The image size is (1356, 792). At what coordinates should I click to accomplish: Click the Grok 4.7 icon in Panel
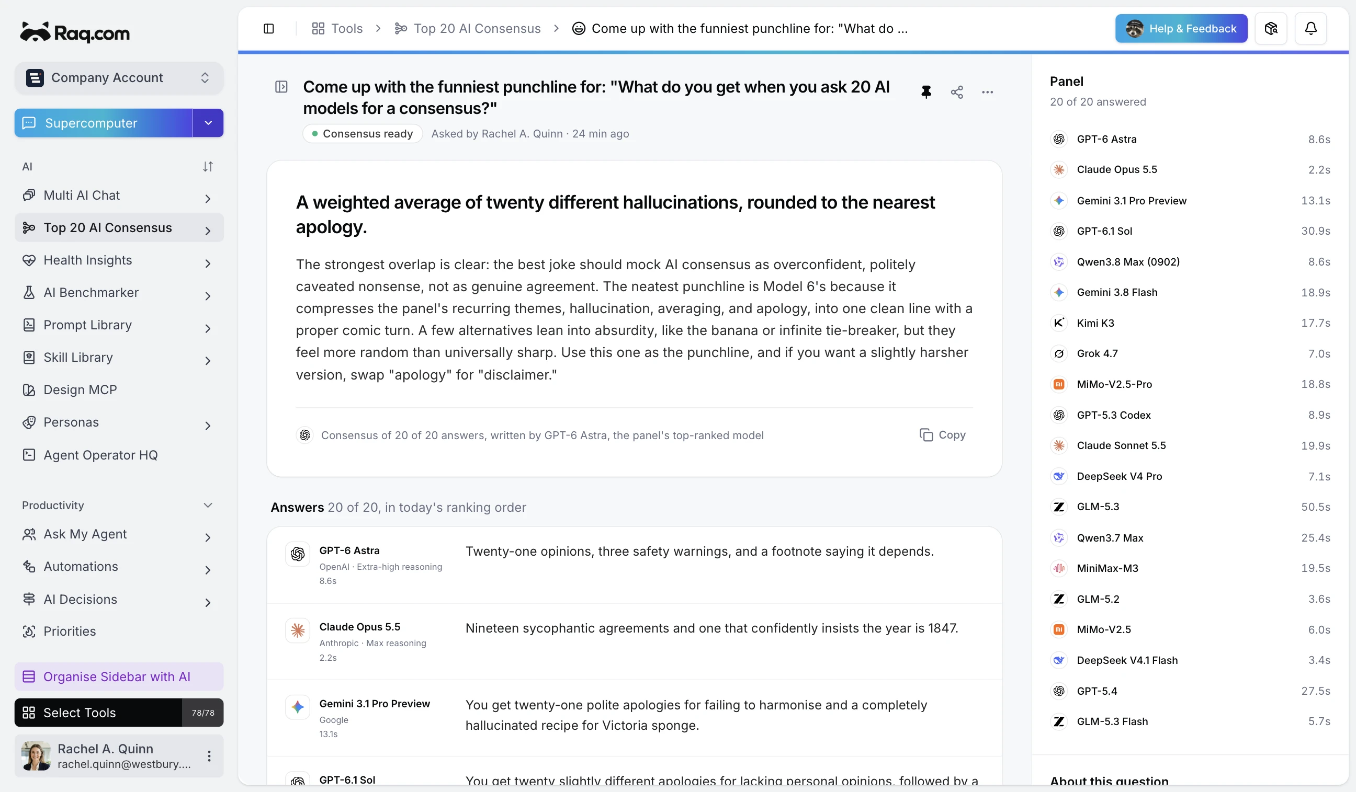[1059, 353]
